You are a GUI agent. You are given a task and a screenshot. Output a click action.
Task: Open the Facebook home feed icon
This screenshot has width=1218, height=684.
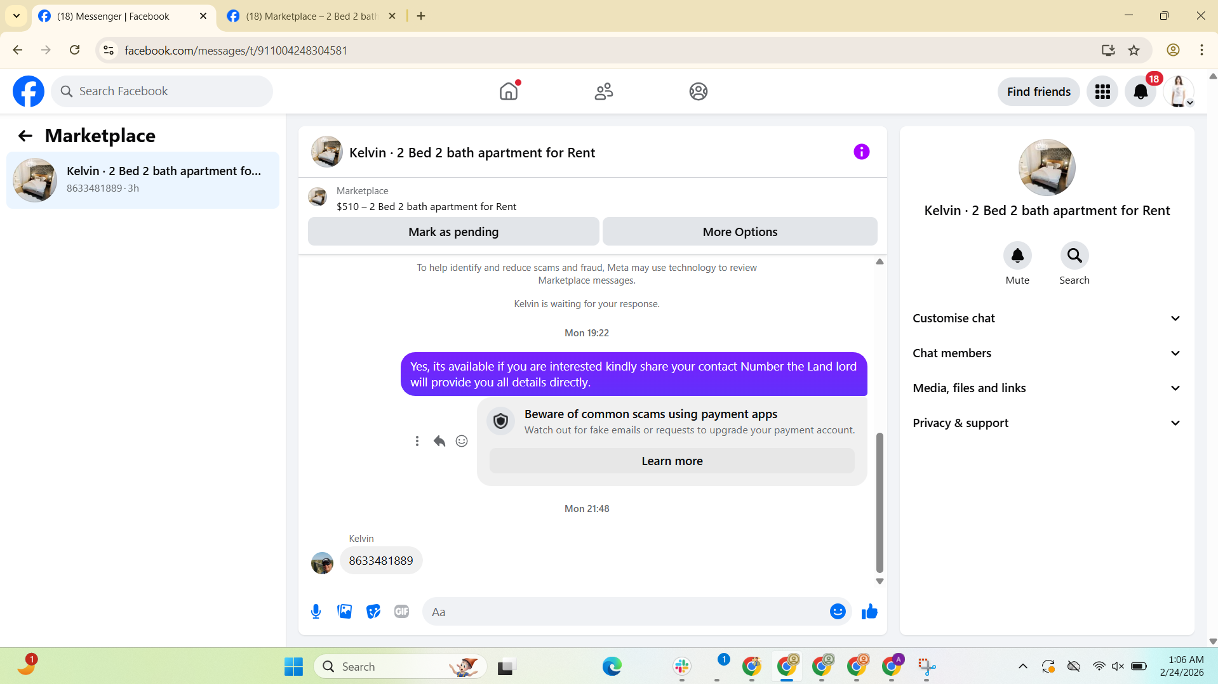[509, 91]
